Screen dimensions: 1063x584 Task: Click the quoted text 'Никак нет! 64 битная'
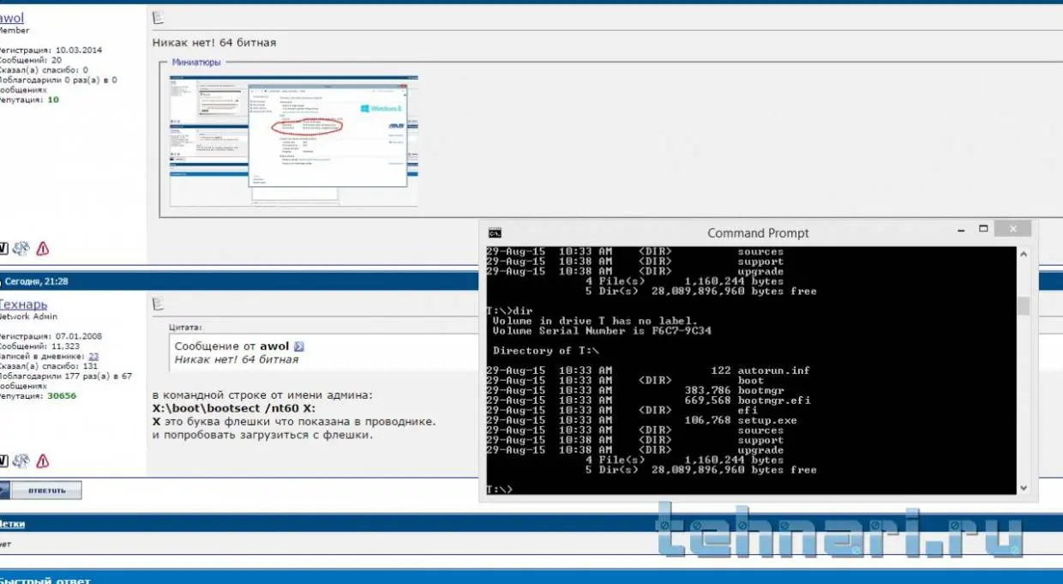[x=237, y=360]
